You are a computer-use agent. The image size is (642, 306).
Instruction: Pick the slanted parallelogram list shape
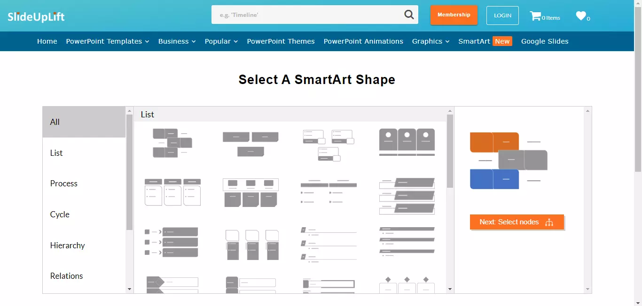click(407, 196)
